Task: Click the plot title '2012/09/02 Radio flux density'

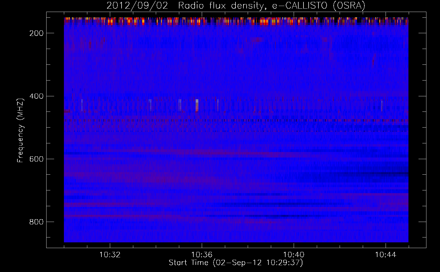Action: [x=236, y=5]
